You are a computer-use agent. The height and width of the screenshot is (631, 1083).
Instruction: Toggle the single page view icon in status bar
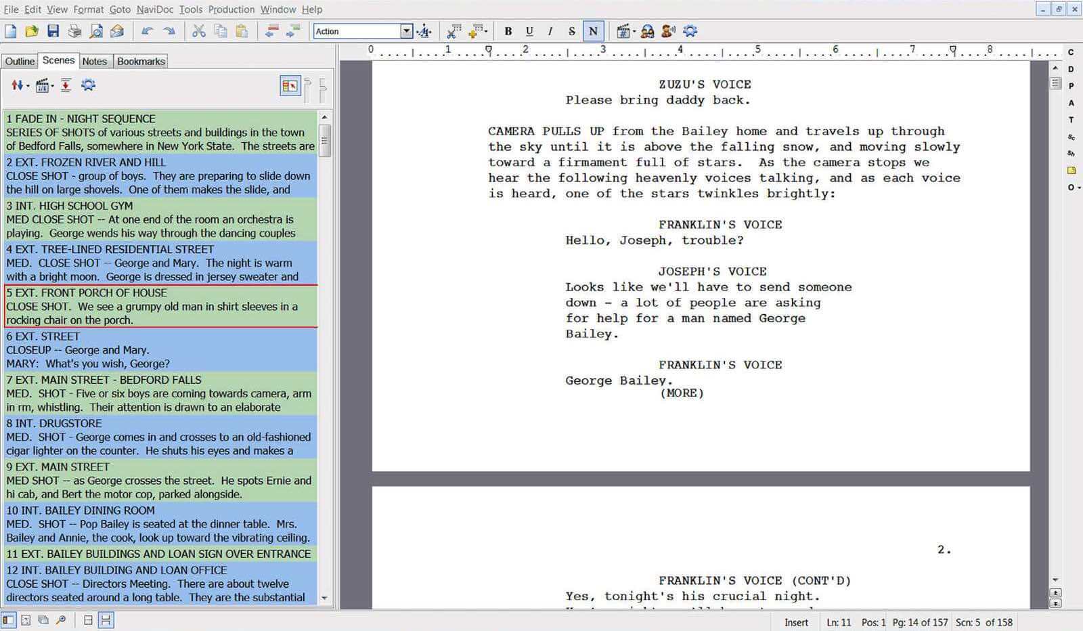(88, 620)
